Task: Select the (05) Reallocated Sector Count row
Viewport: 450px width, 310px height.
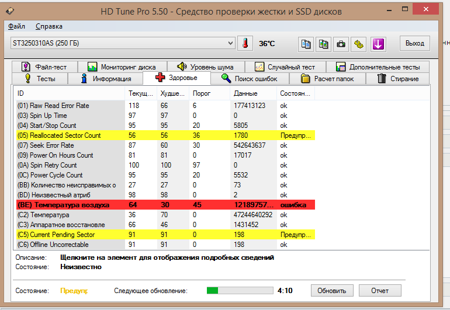Action: (x=165, y=135)
